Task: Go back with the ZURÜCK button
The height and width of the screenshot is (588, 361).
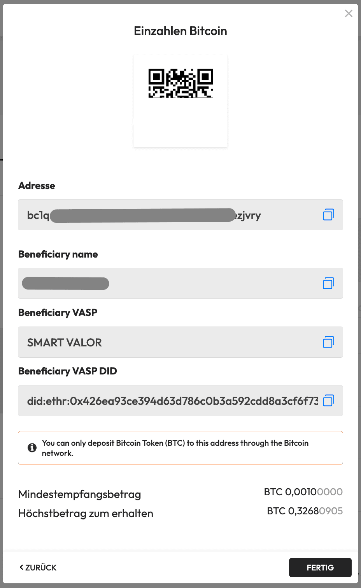Action: tap(38, 568)
